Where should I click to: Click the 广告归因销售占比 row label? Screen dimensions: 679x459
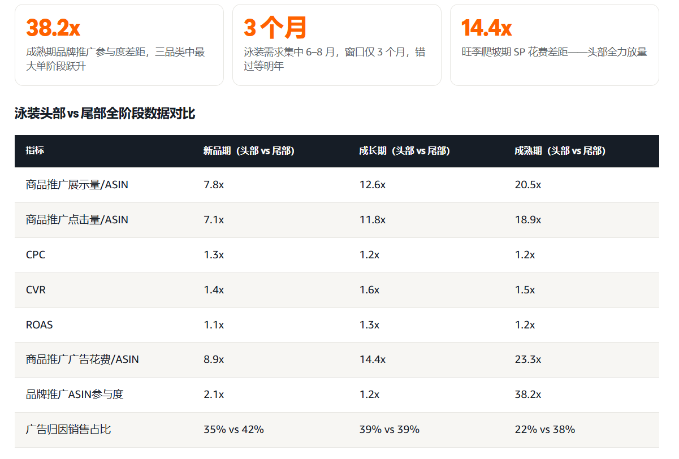pyautogui.click(x=68, y=430)
